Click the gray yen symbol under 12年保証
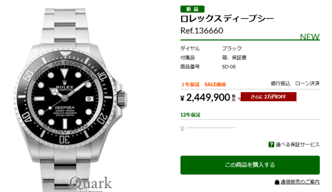The height and width of the screenshot is (192, 332). coord(182,128)
